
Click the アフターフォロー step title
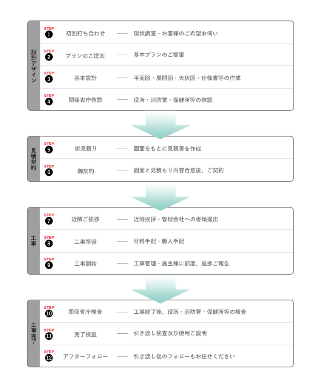click(85, 356)
